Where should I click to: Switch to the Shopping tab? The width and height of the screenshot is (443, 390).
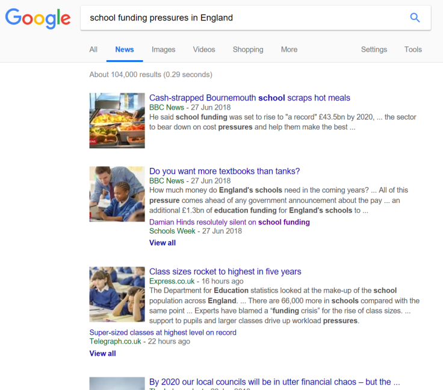click(248, 50)
